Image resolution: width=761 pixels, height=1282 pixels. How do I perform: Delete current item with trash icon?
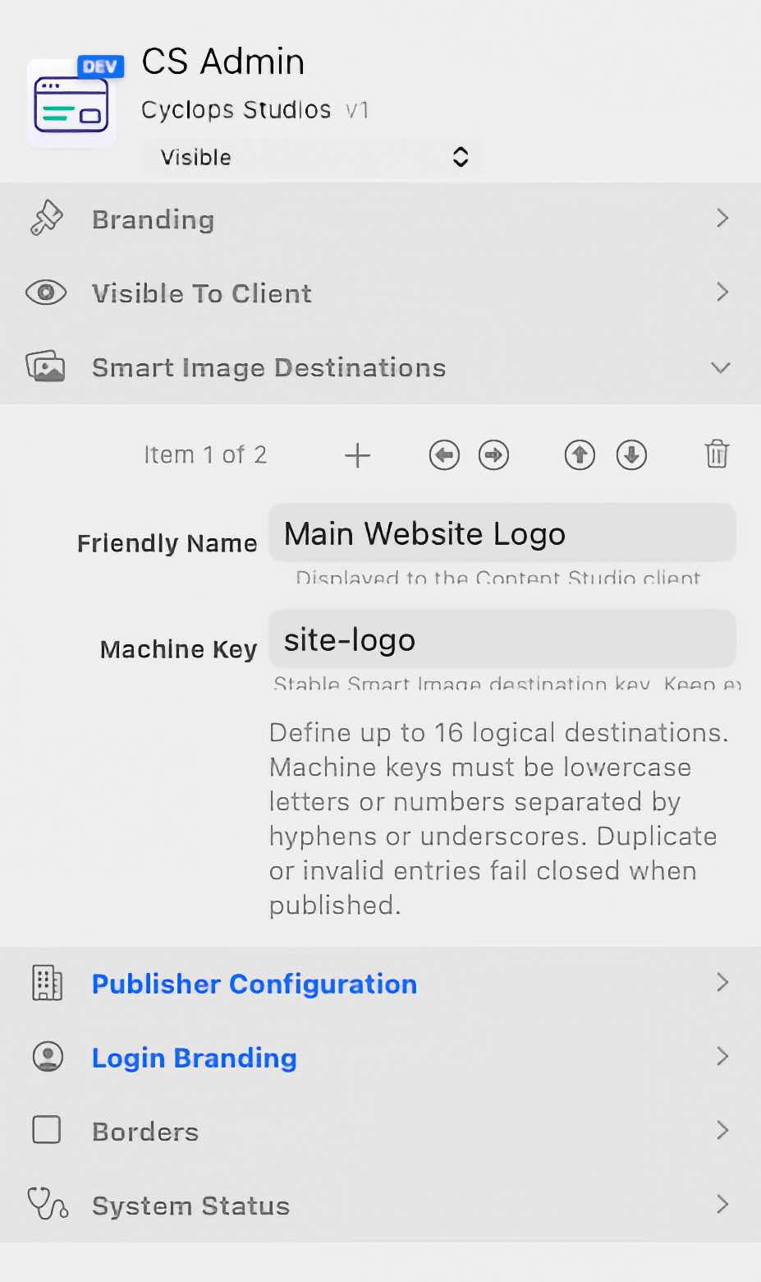click(717, 454)
